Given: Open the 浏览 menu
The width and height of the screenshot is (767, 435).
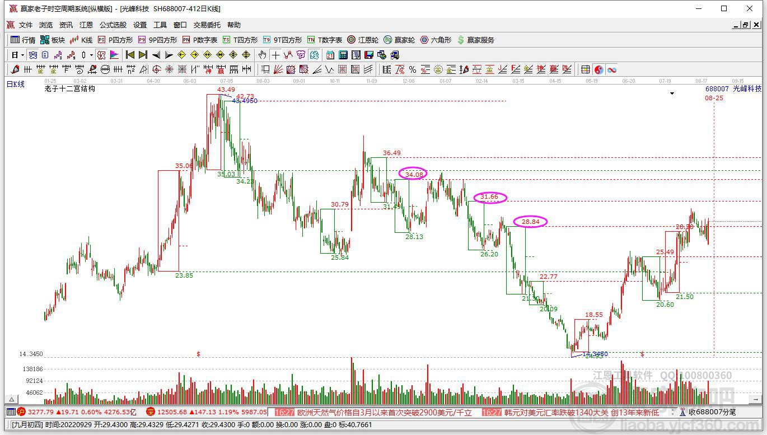Looking at the screenshot, I should (46, 25).
